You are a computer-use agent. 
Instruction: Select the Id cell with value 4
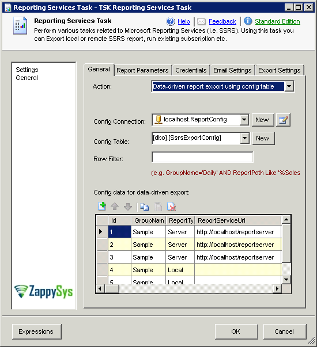pos(119,270)
